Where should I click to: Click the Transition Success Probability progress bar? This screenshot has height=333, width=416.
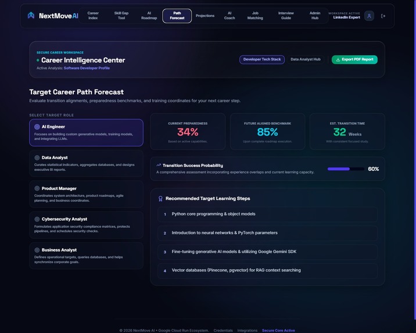[346, 169]
